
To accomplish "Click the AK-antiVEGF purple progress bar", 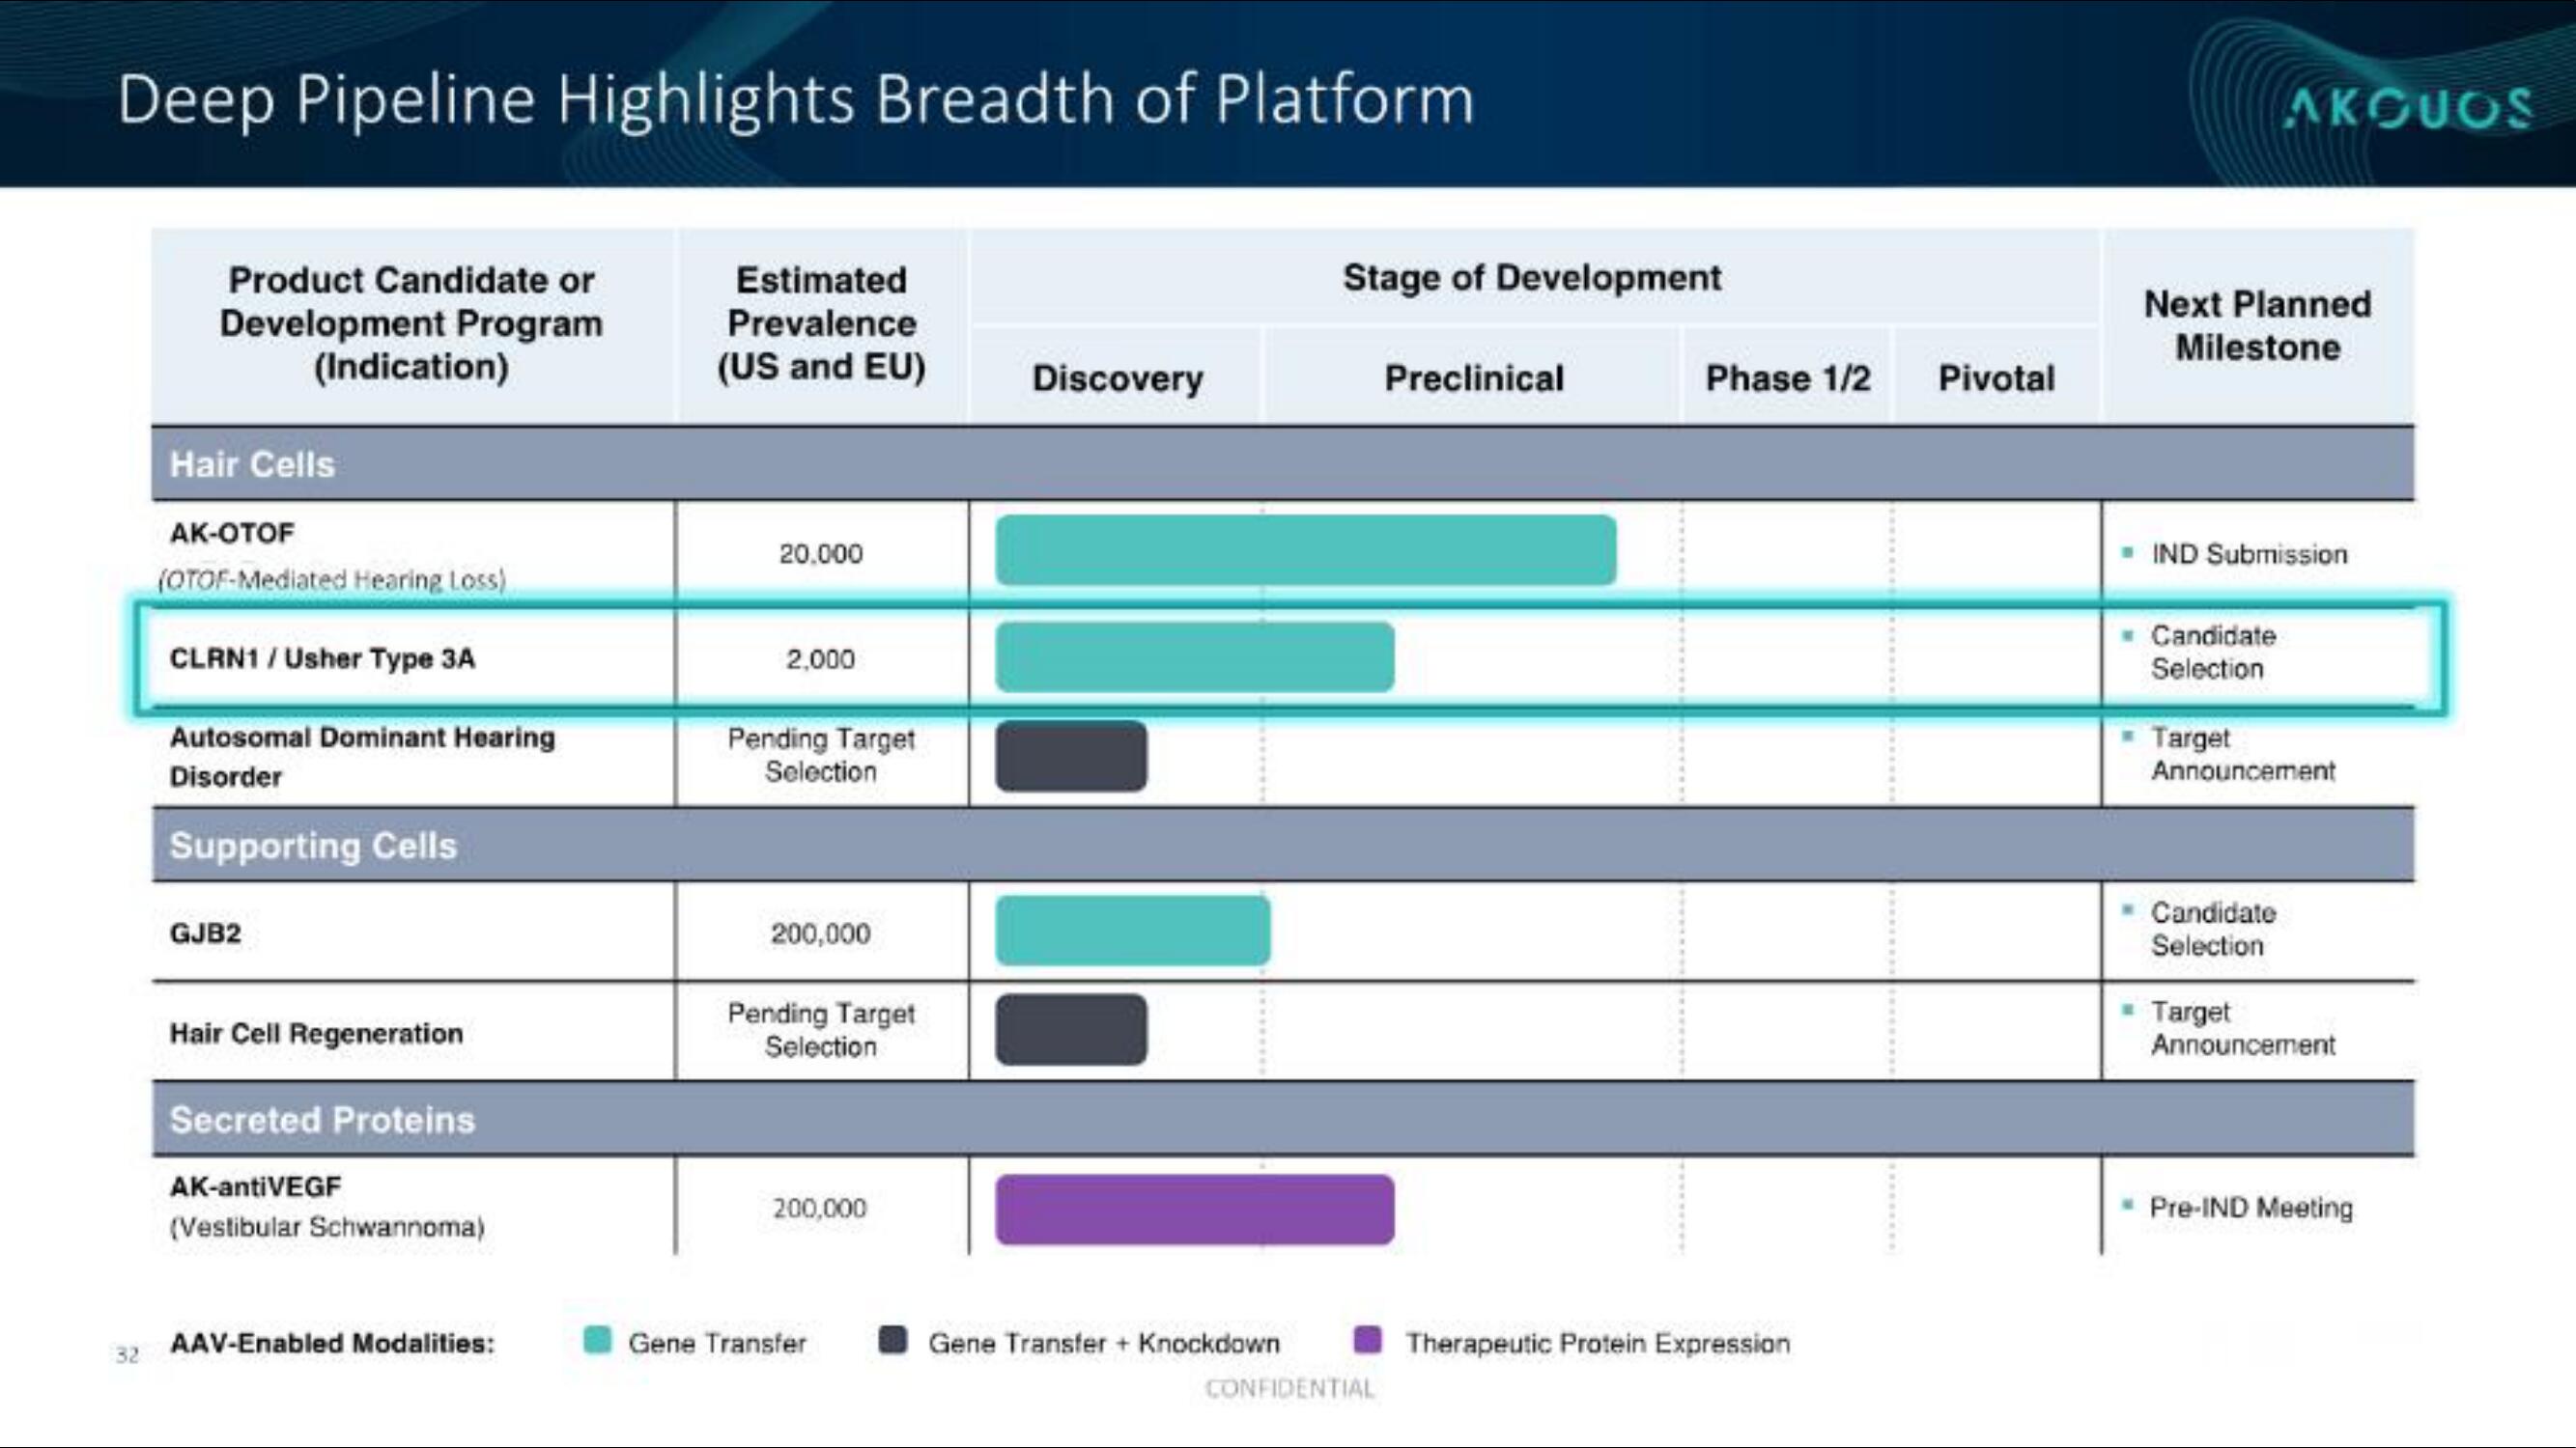I will pos(1194,1210).
